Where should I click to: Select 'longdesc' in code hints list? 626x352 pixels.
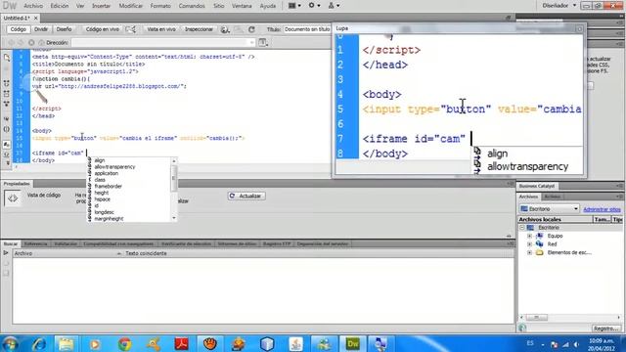105,212
